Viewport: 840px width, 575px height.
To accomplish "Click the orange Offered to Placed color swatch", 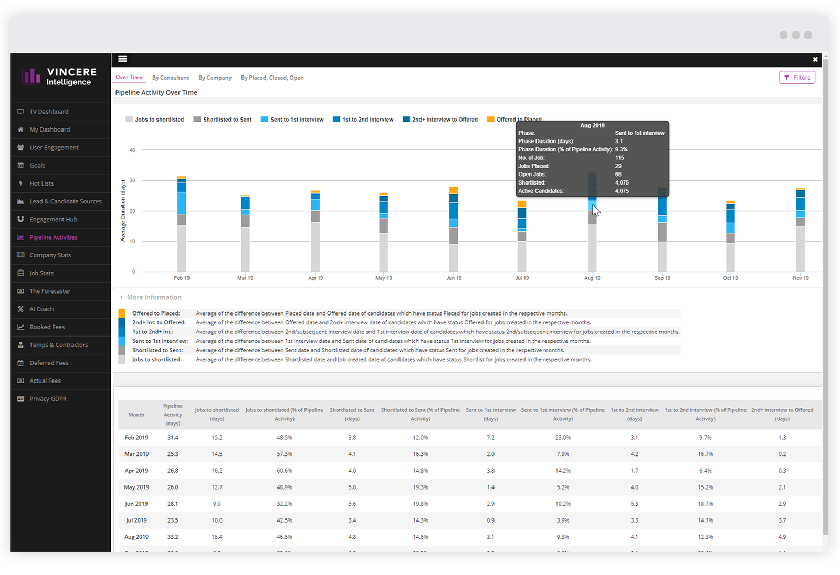I will pyautogui.click(x=490, y=119).
